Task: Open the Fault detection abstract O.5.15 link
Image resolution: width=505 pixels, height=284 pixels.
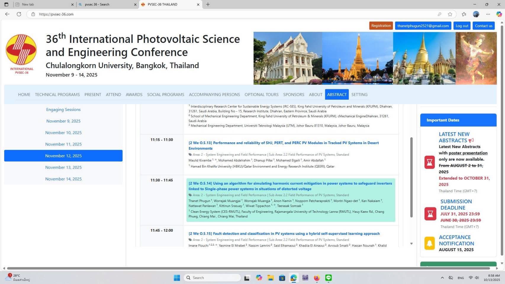Action: click(x=284, y=234)
